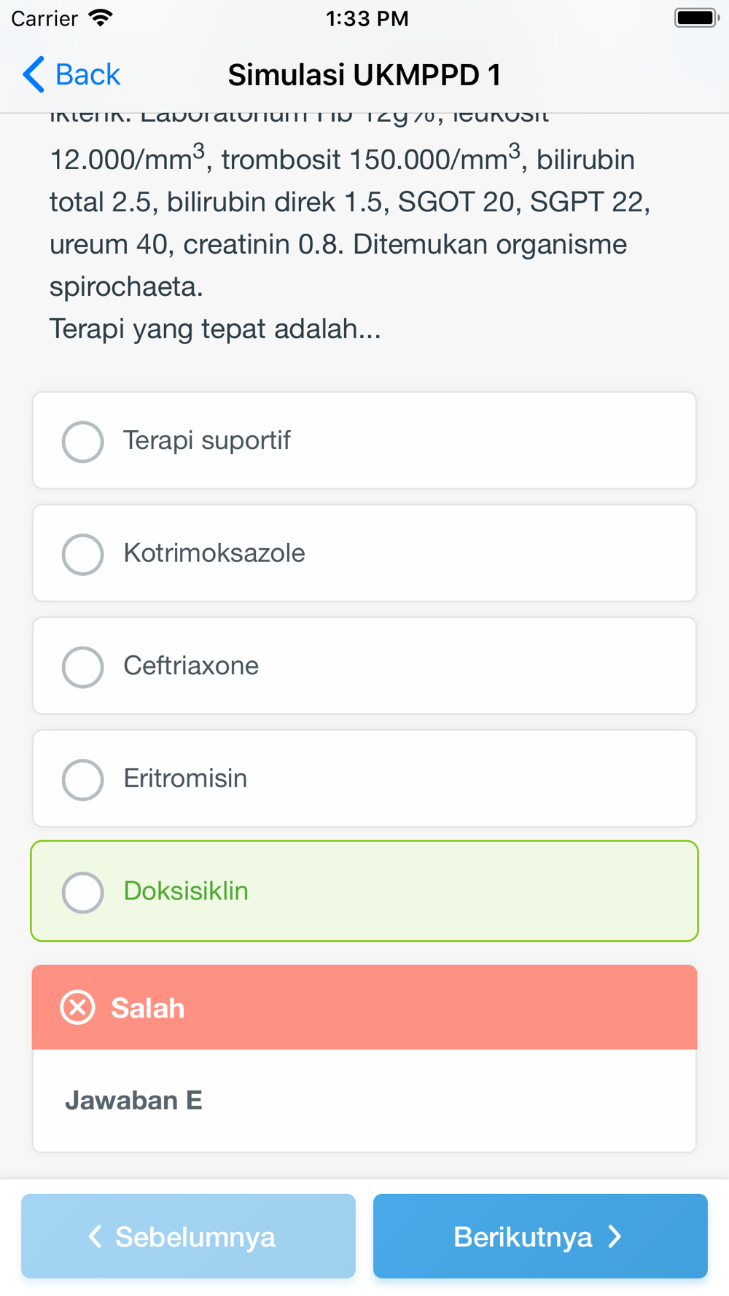Viewport: 729px width, 1296px height.
Task: Click the Doksisiklin highlighted answer card
Action: (x=364, y=891)
